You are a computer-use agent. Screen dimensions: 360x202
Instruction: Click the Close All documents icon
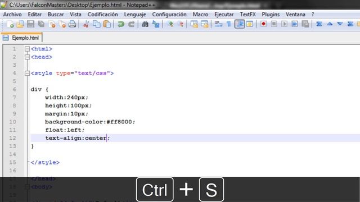62,24
